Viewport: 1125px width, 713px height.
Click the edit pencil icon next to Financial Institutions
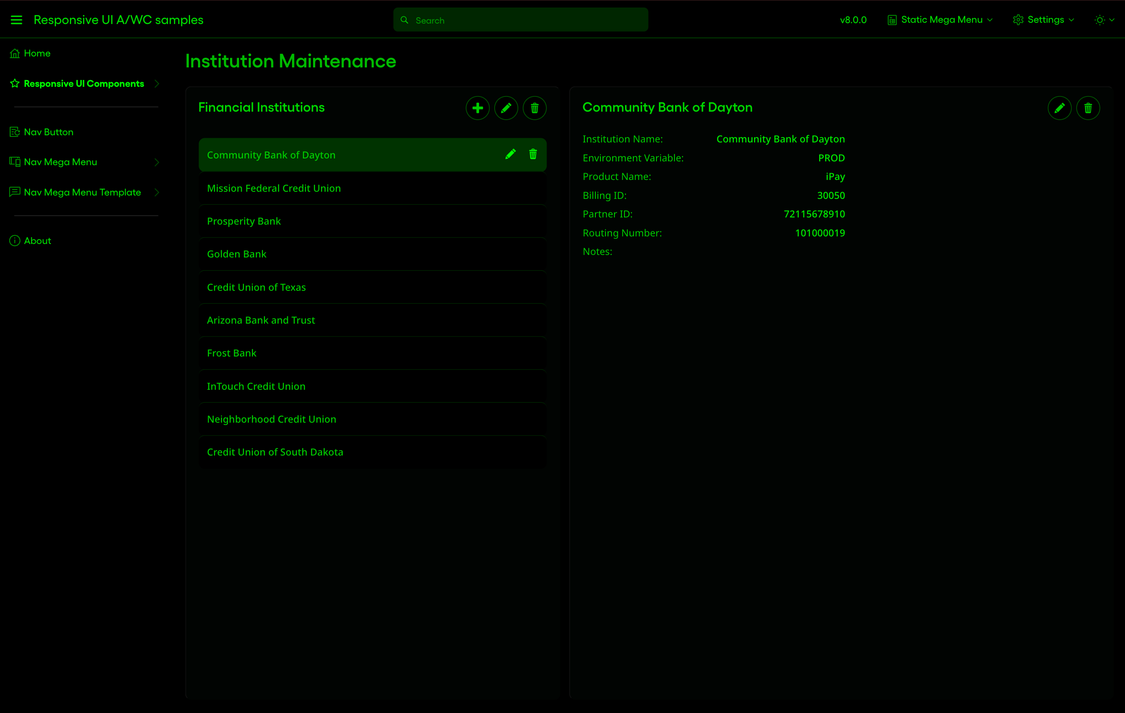(506, 107)
